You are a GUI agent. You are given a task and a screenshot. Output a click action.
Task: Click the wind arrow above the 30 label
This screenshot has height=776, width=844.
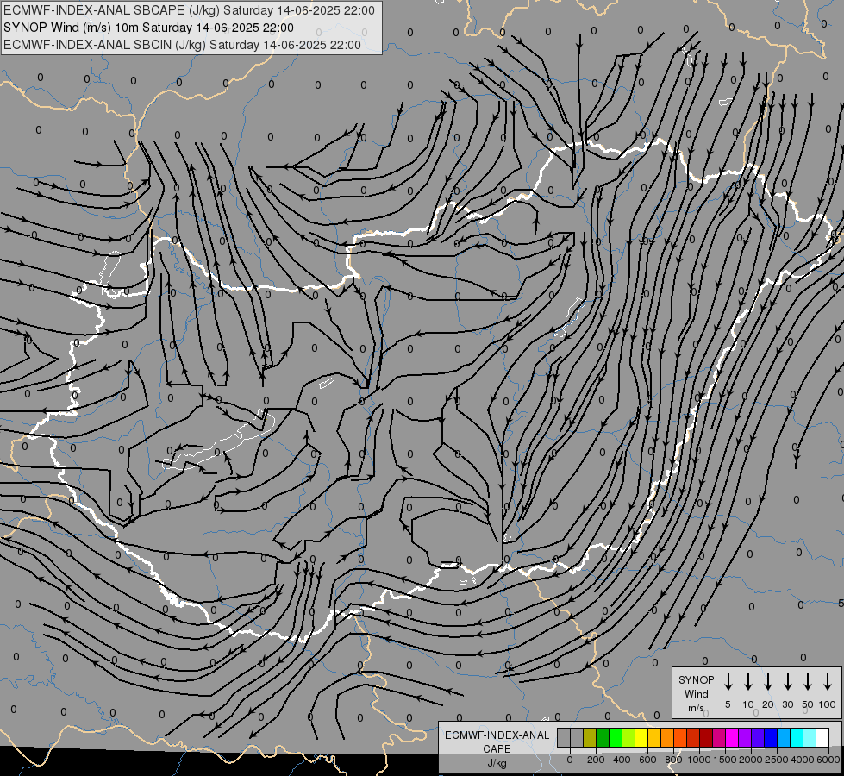point(787,681)
